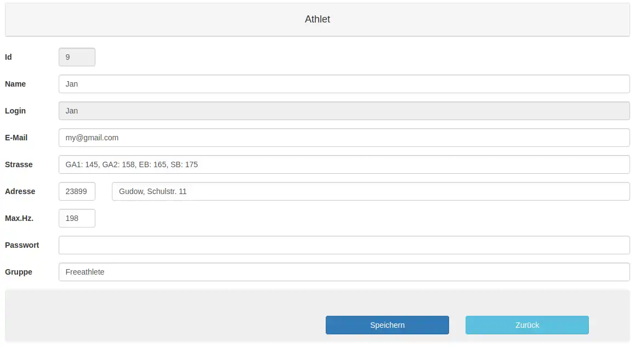Select the Strasse text field
Viewport: 635px width, 347px height.
[x=344, y=164]
